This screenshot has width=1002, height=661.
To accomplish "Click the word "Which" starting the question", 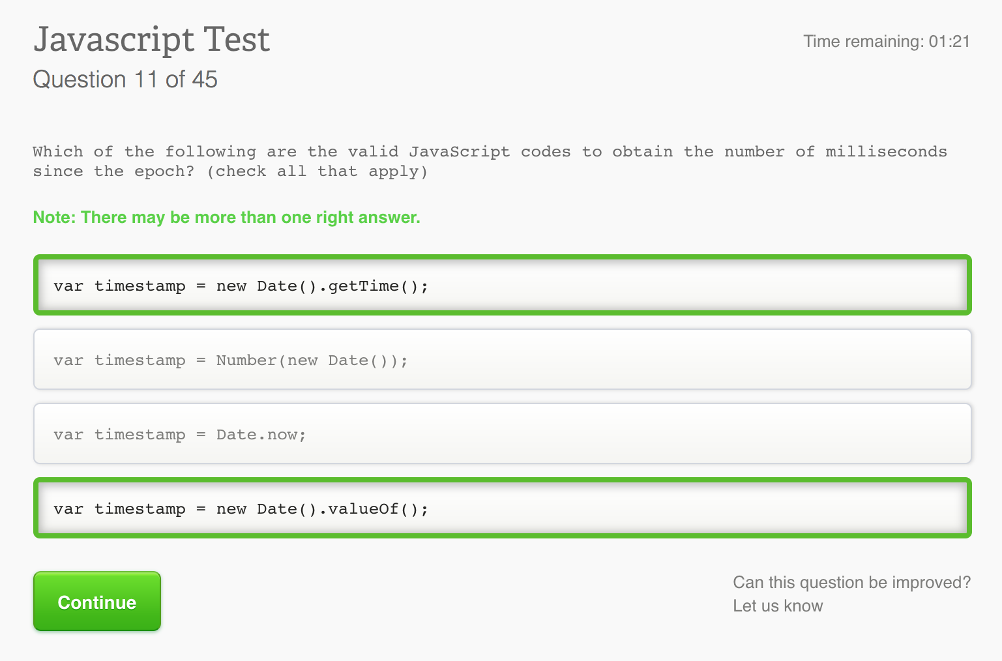I will click(x=57, y=152).
